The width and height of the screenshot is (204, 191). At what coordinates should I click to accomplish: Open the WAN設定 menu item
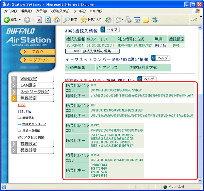(x=33, y=79)
